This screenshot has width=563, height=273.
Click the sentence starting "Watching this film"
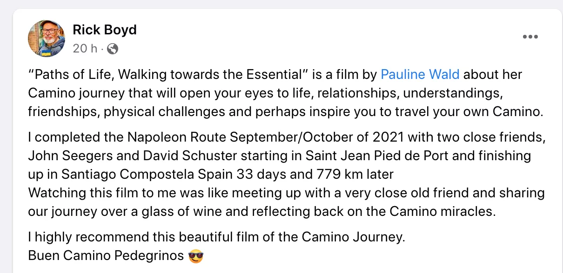click(x=286, y=201)
